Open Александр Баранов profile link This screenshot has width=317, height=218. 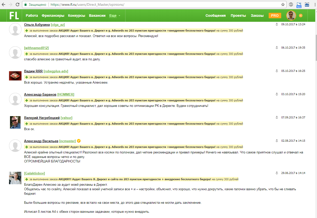40,94
